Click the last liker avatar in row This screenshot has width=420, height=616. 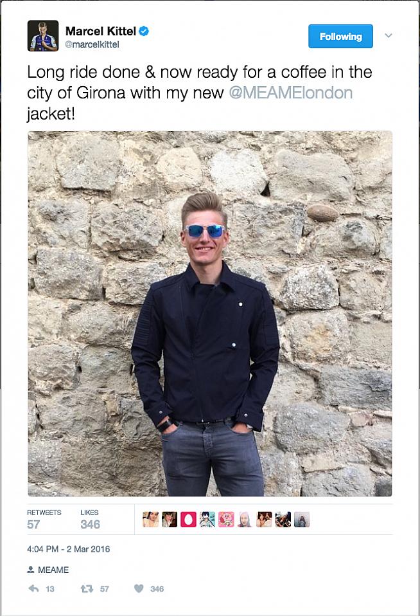[302, 520]
